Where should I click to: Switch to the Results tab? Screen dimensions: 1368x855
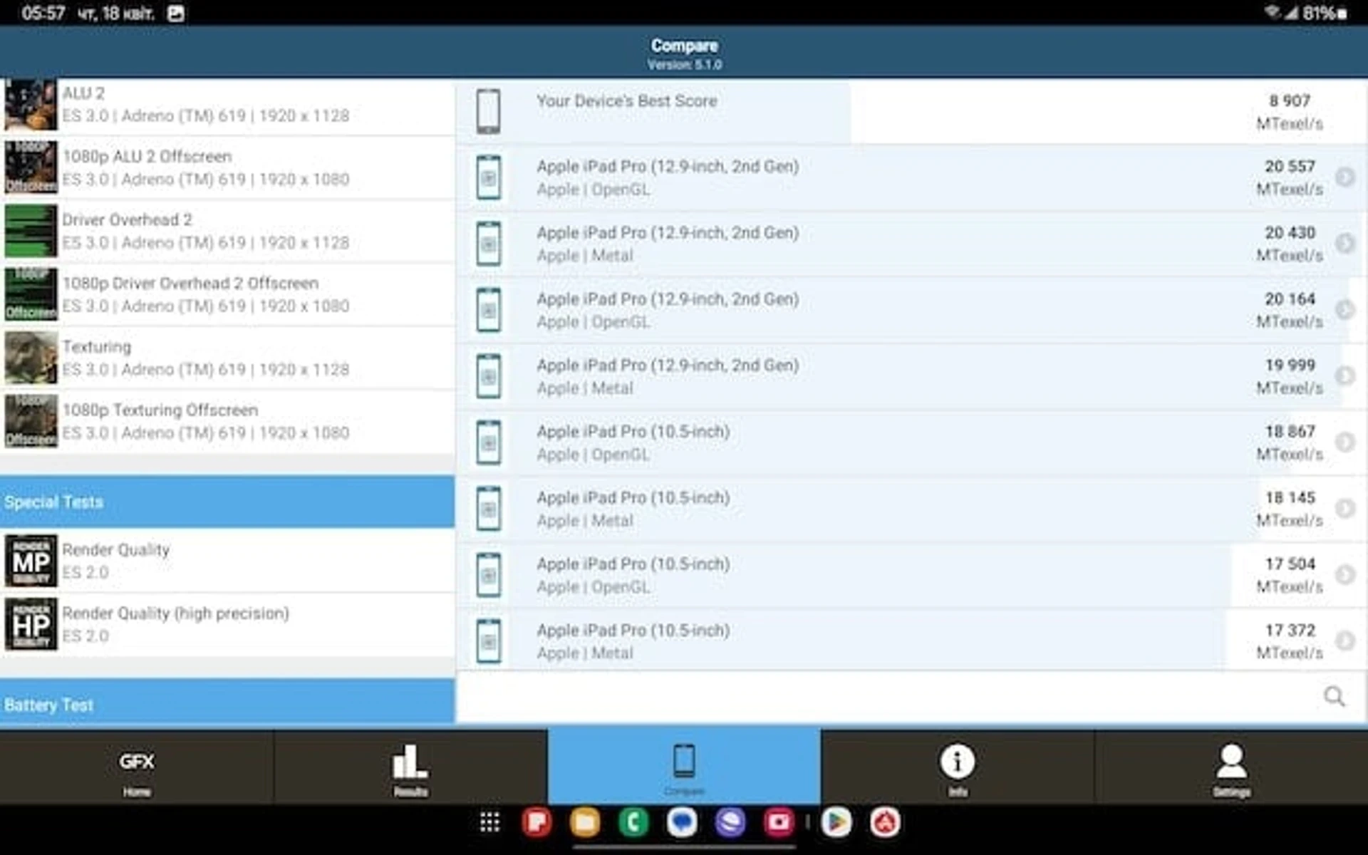tap(410, 767)
